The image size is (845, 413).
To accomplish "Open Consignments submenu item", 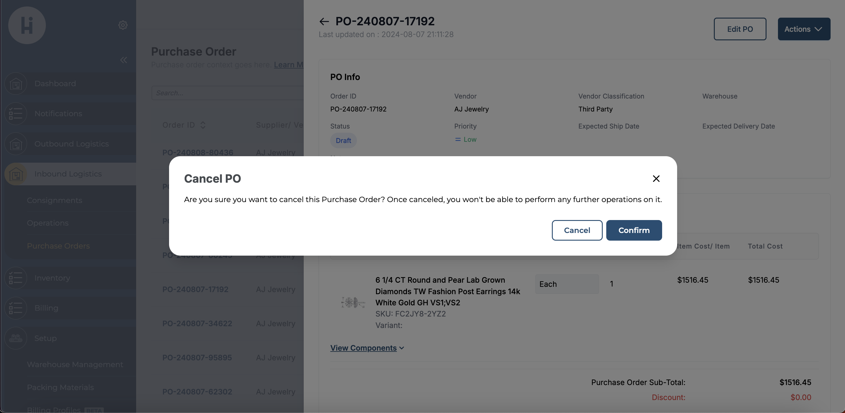I will pyautogui.click(x=54, y=200).
